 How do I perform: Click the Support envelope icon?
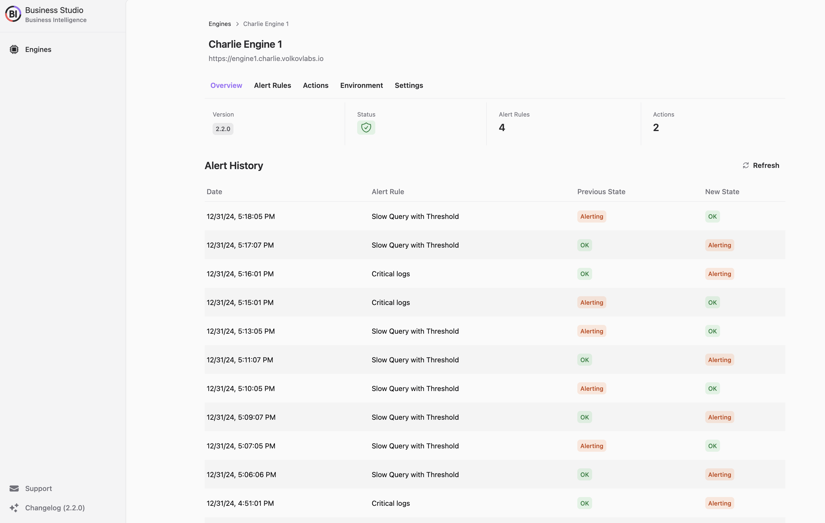[x=14, y=488]
